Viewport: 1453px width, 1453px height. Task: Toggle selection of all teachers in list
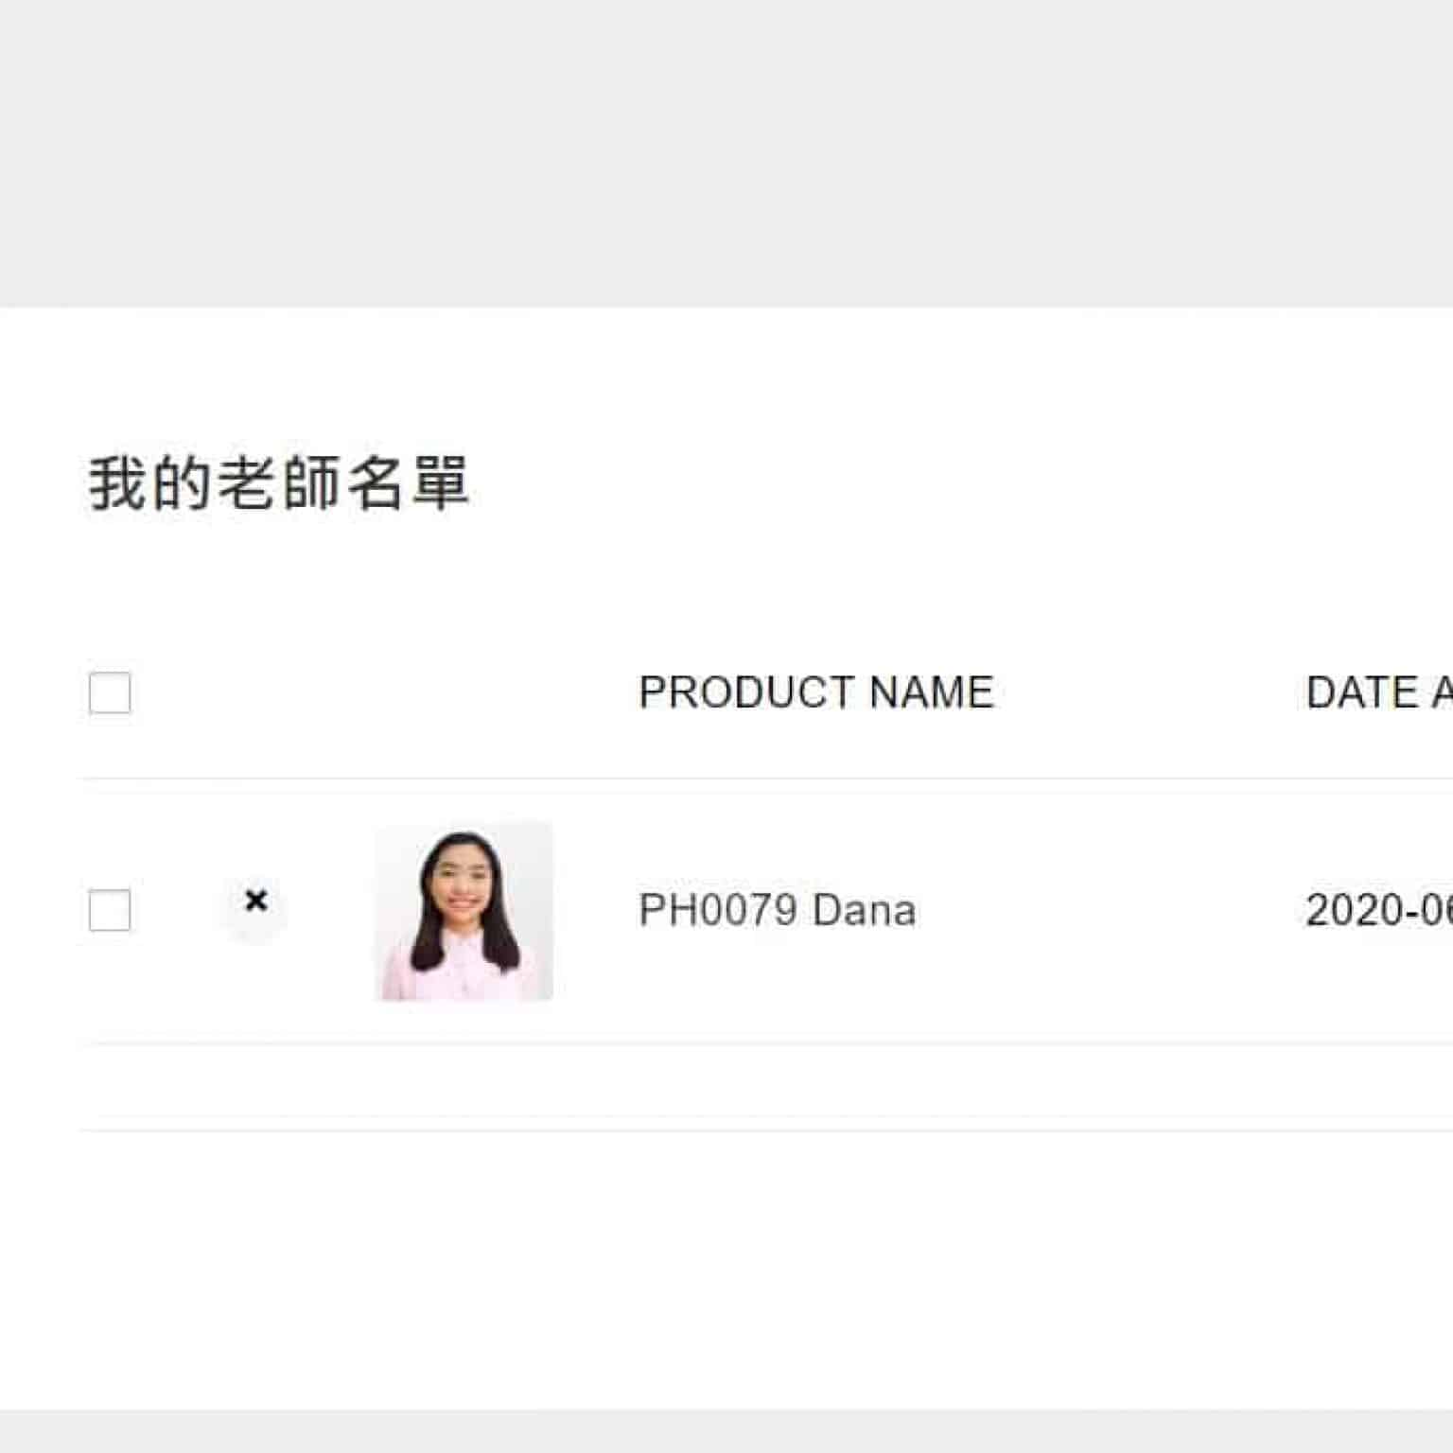pyautogui.click(x=110, y=692)
